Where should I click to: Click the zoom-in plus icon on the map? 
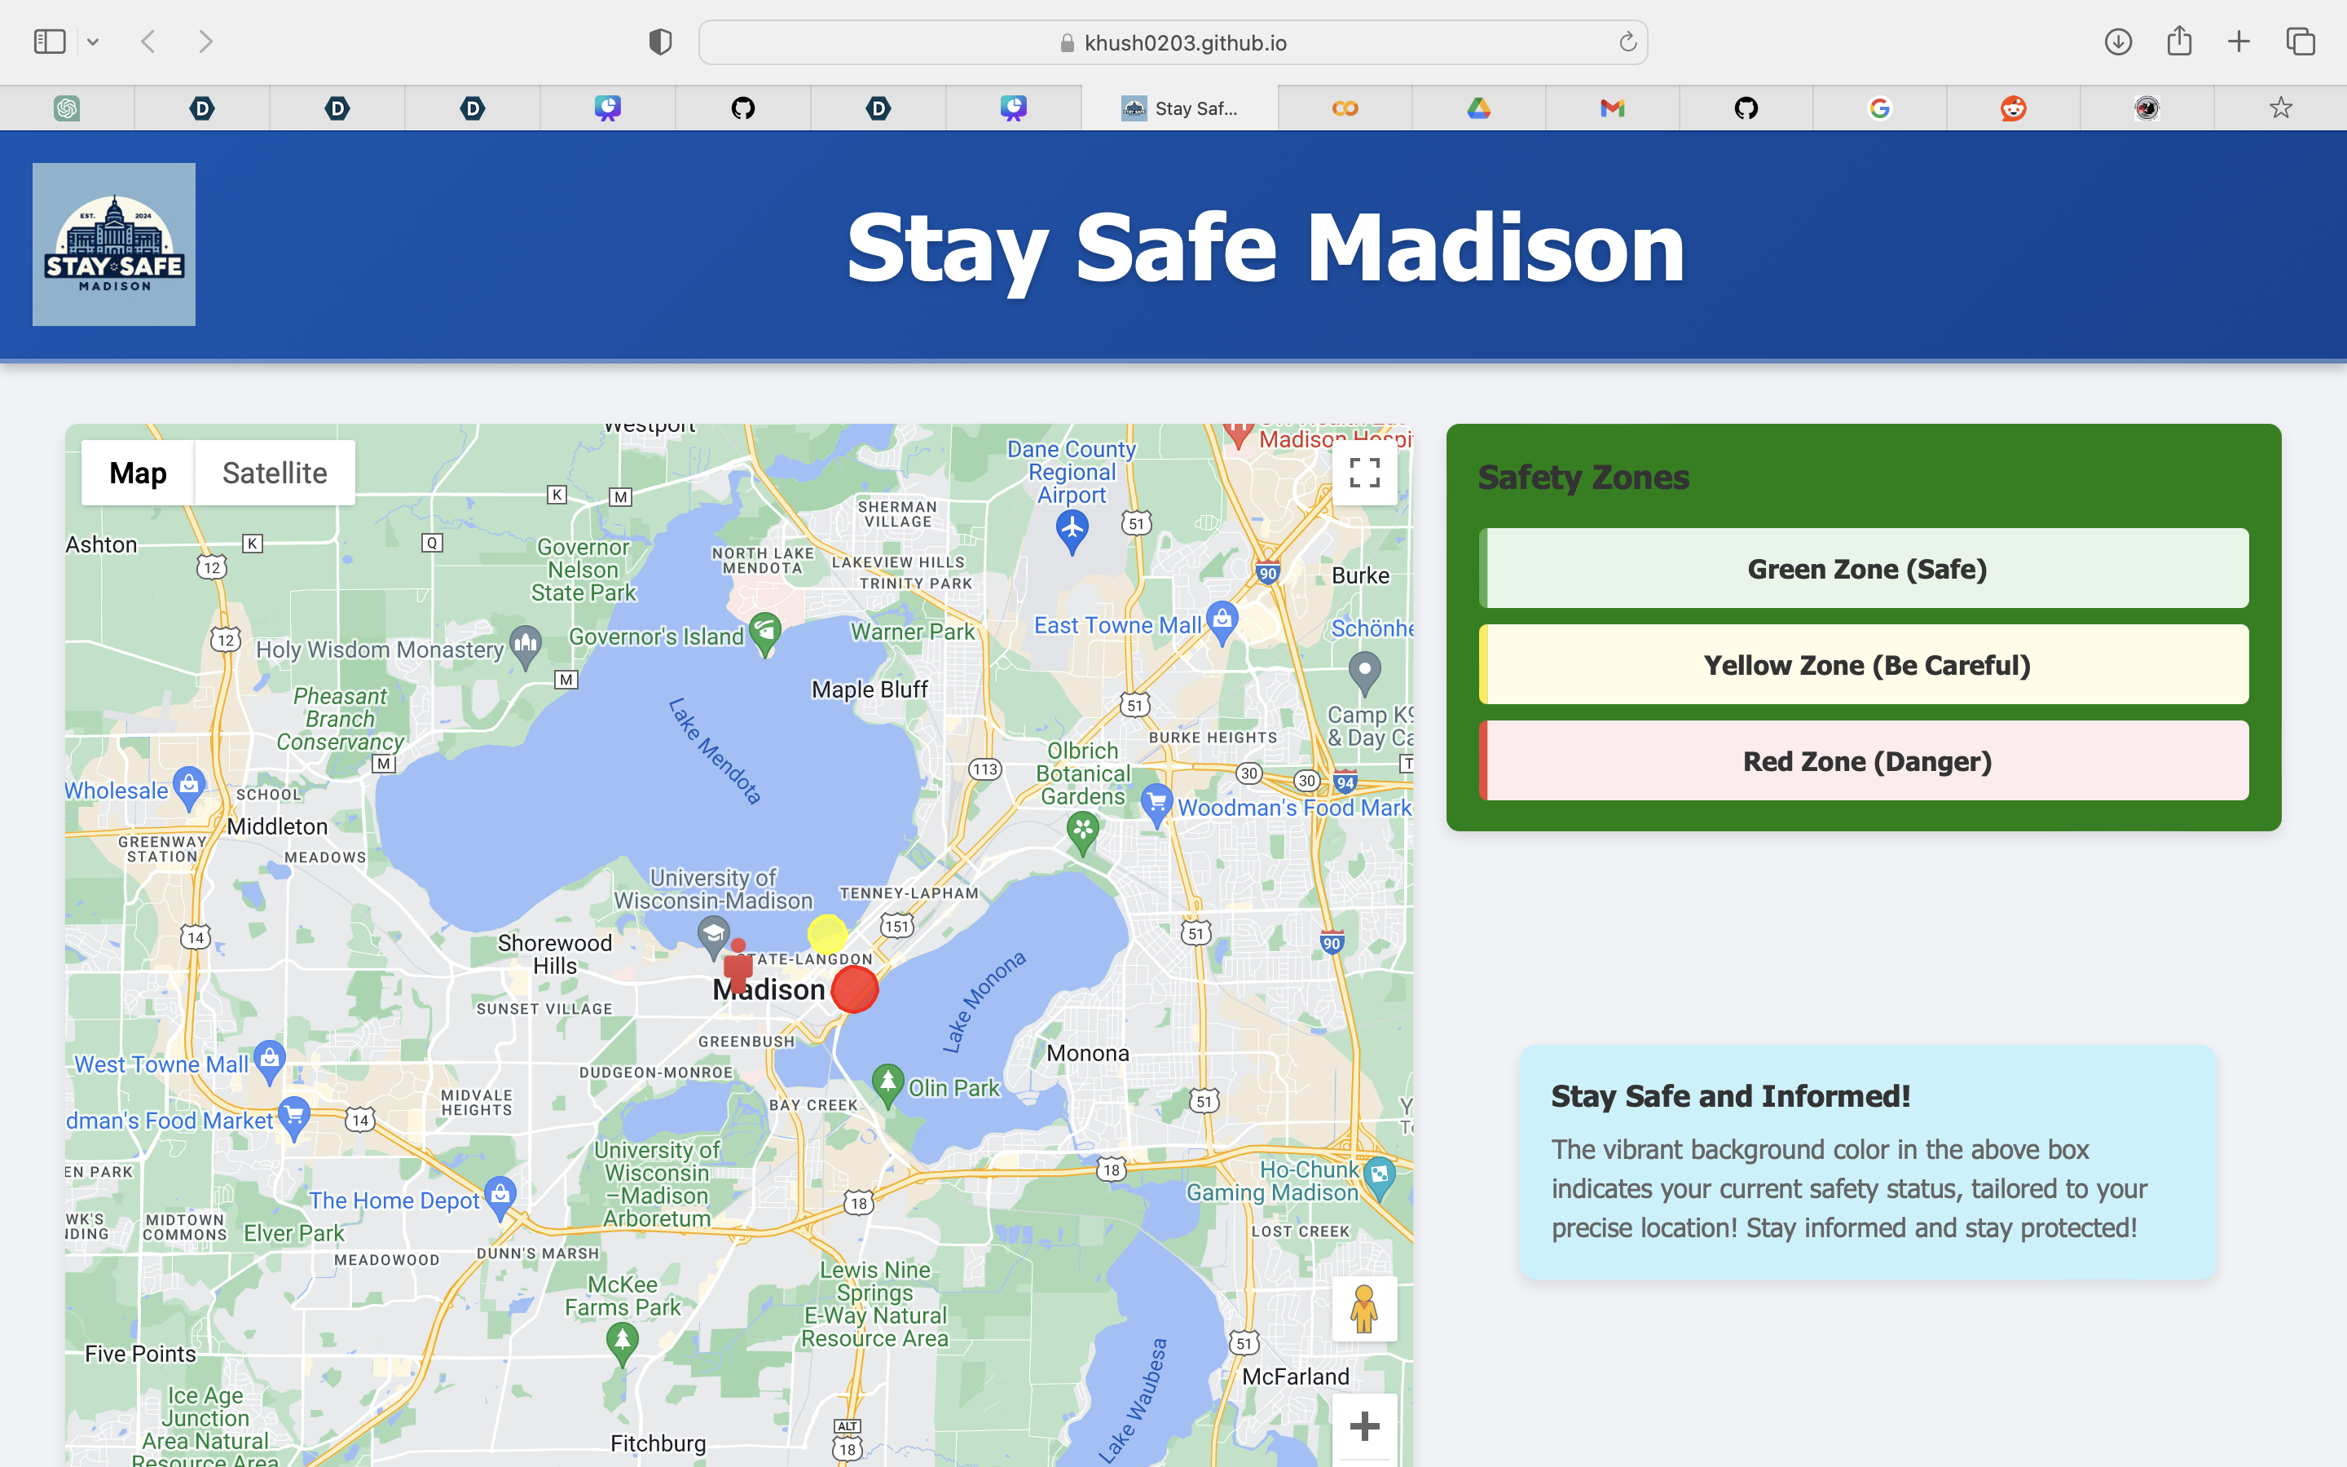[1364, 1425]
